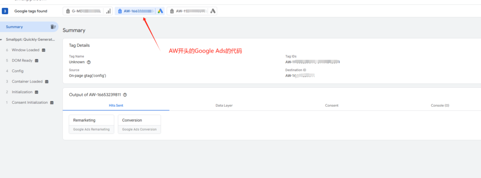This screenshot has height=178, width=481.
Task: Open the Remarketing hit card
Action: [92, 124]
